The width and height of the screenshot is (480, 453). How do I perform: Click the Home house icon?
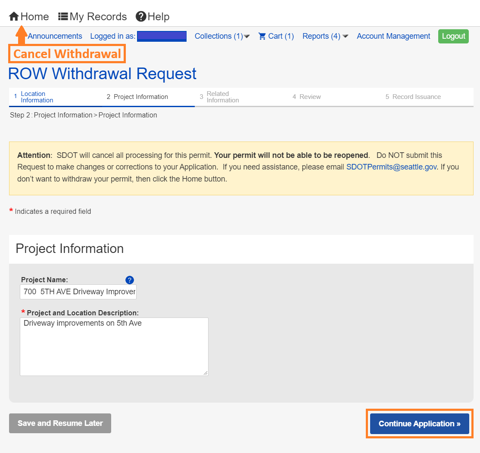click(x=14, y=17)
